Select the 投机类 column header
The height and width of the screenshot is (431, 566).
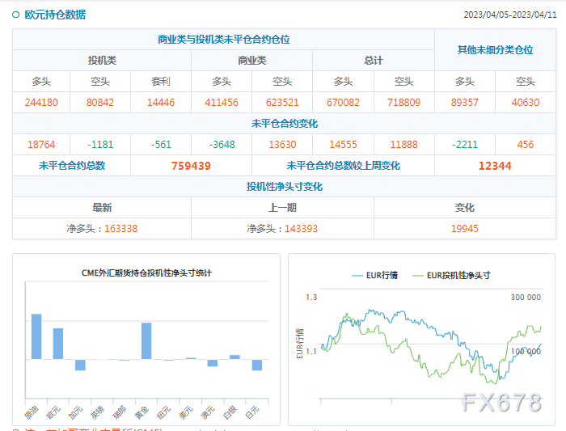click(x=102, y=61)
